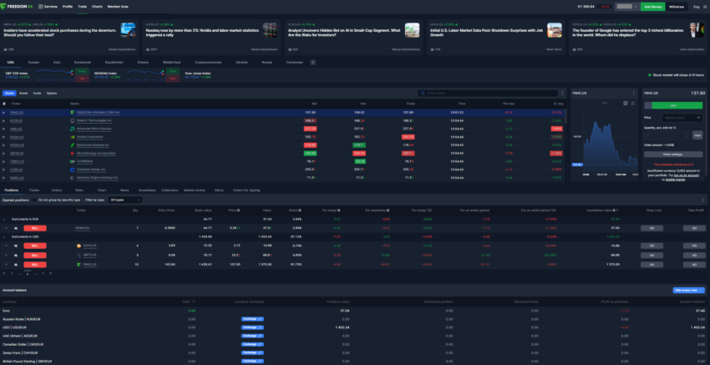Open comment icon on FRHC.US position
Viewport: 710px width, 365px height.
pyautogui.click(x=16, y=264)
